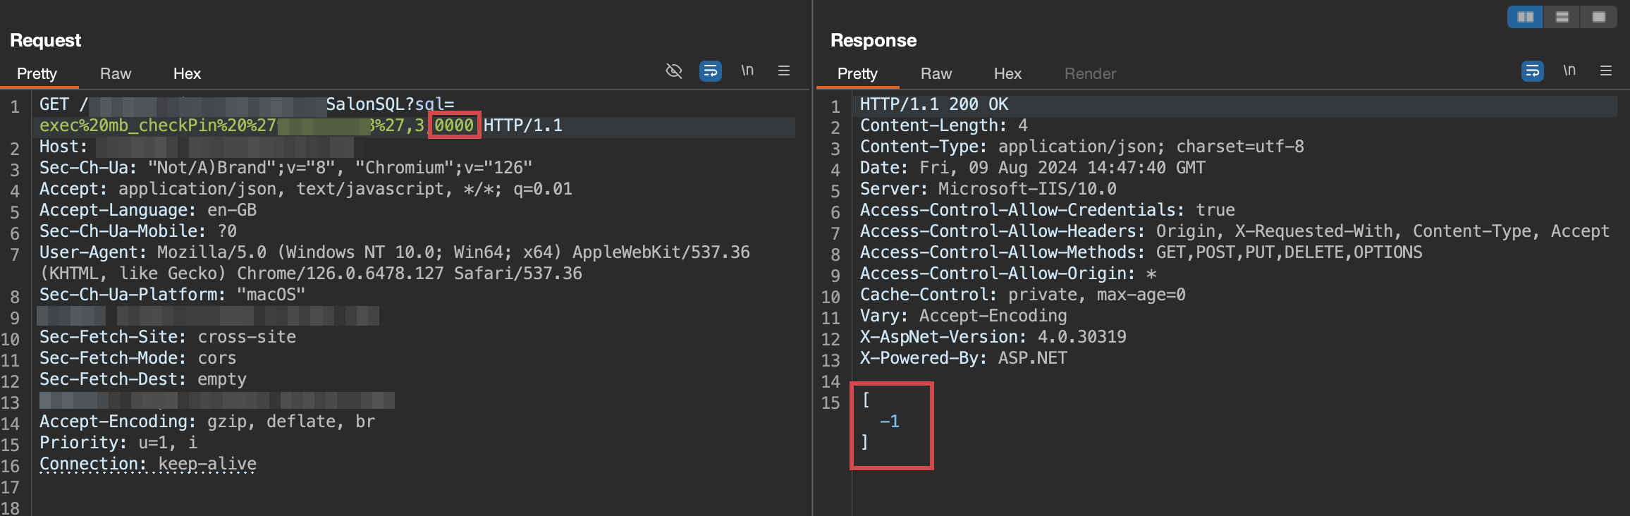Click the Access-Control-Allow-Methods line

click(x=1141, y=252)
